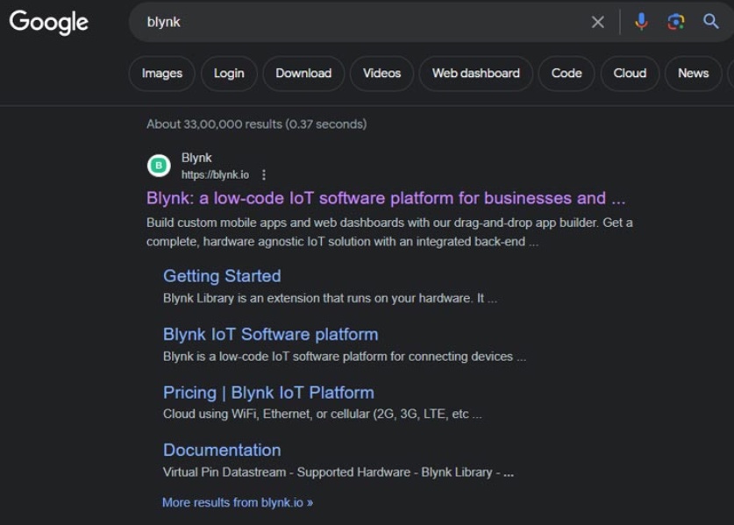Select the Images filter chip

coord(162,74)
